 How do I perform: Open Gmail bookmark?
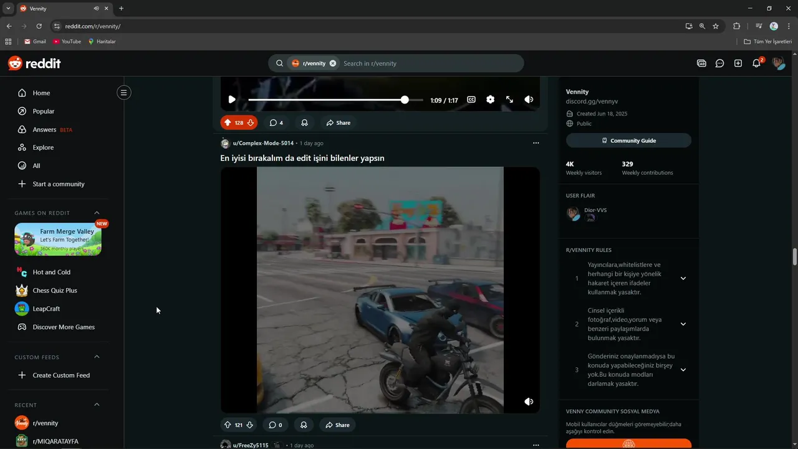pos(35,42)
